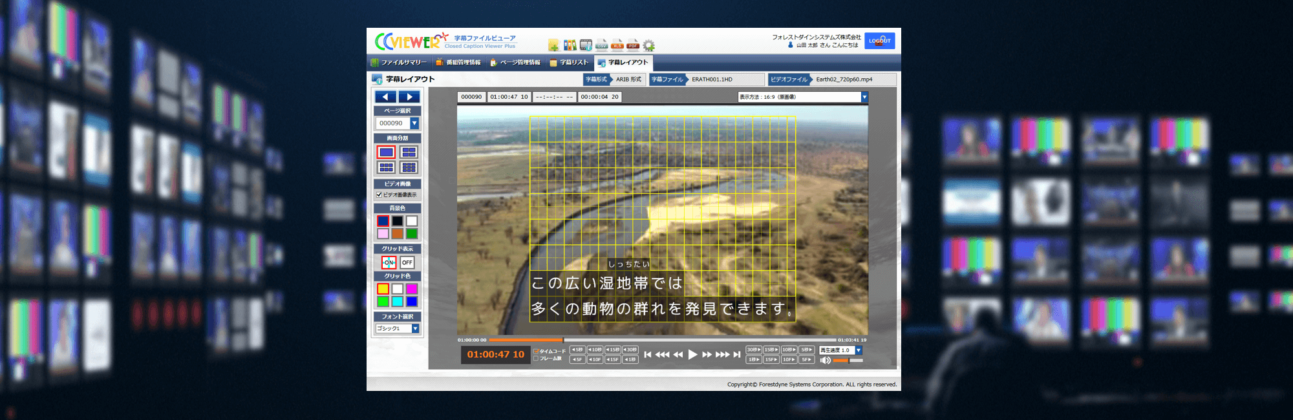Turn grid display OFF
The image size is (1293, 420).
407,262
